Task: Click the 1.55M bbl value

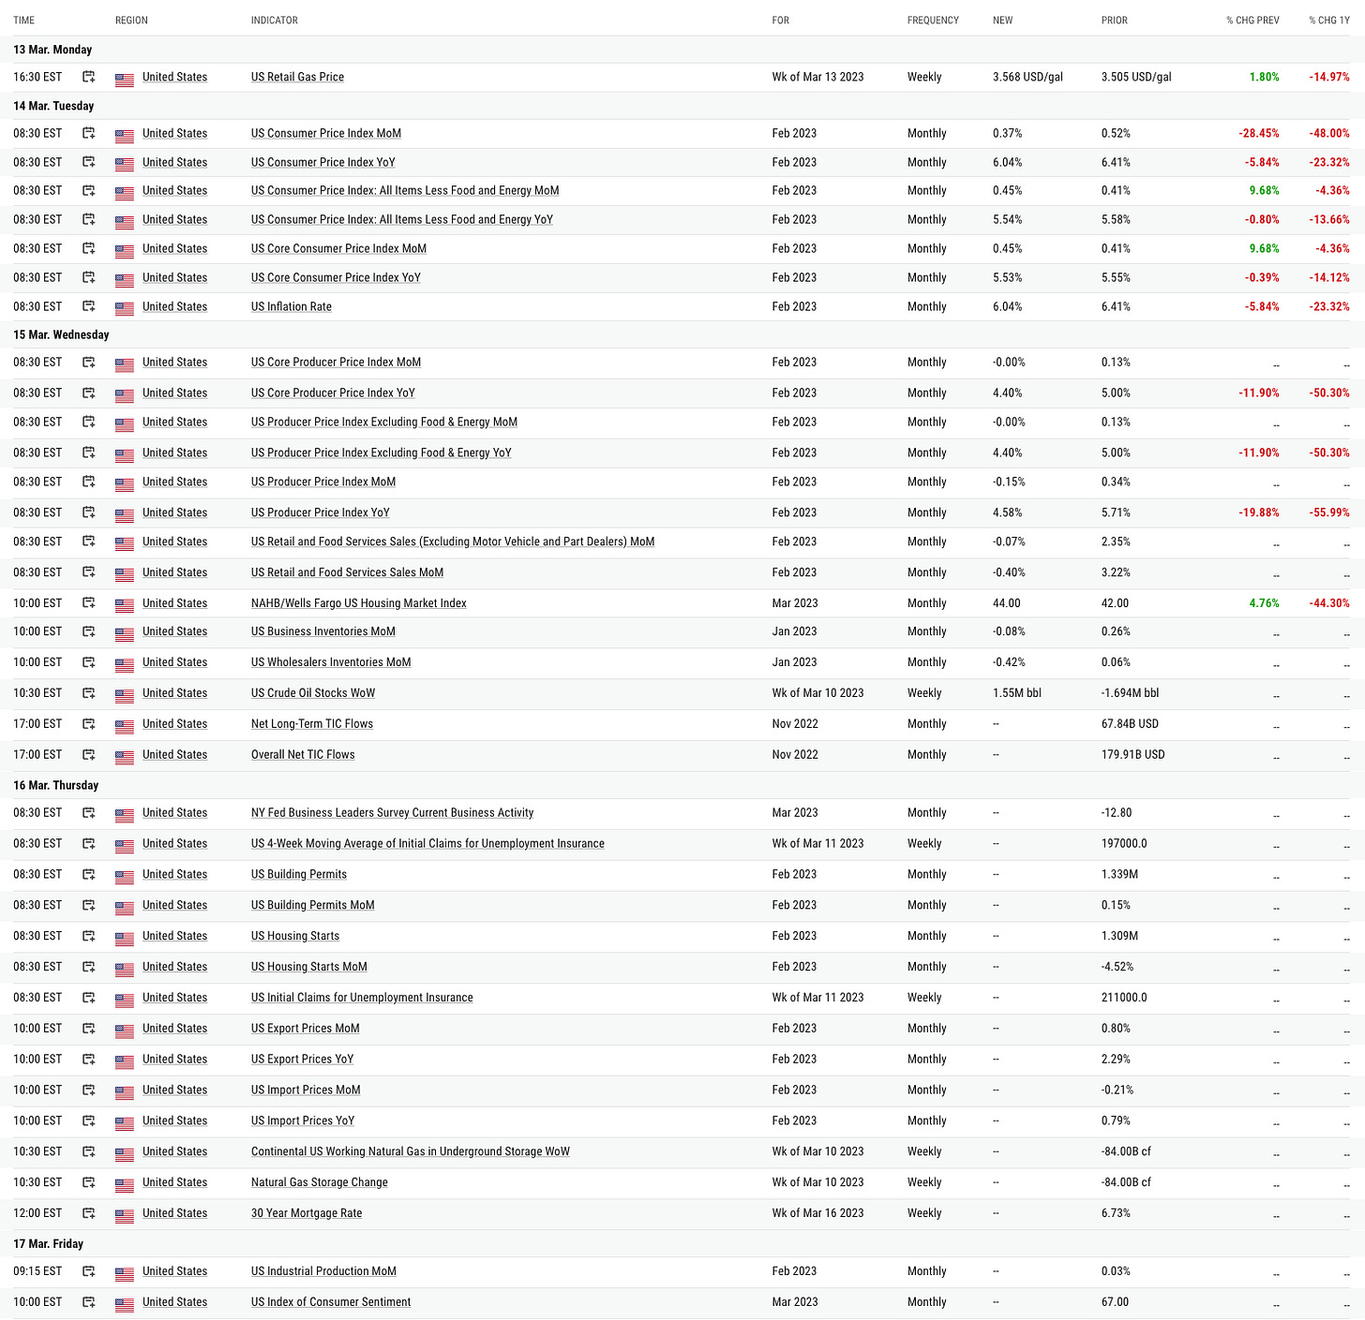Action: click(1017, 693)
